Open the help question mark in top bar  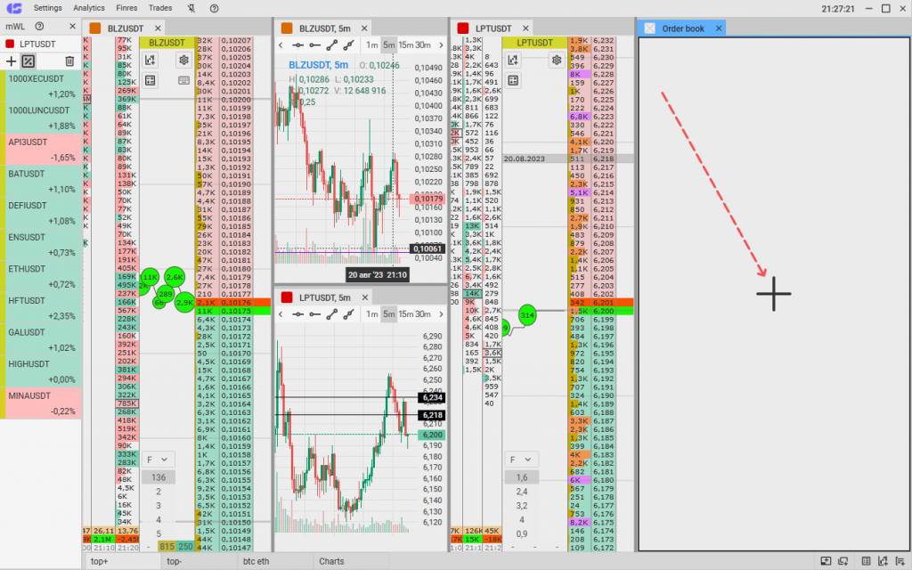(x=214, y=8)
